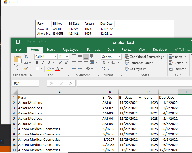The height and width of the screenshot is (153, 192).
Task: Click Merge & Center icon
Action: point(92,63)
